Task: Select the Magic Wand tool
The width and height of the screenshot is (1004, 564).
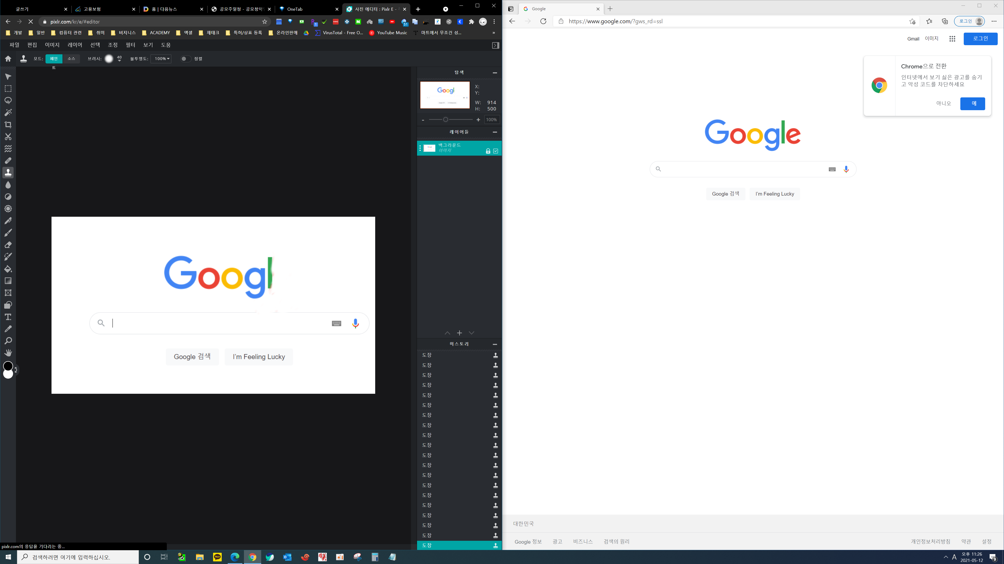Action: point(8,113)
